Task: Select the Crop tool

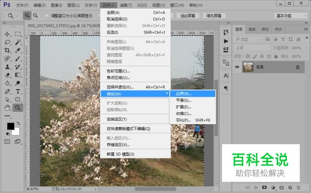Action: coord(7,50)
